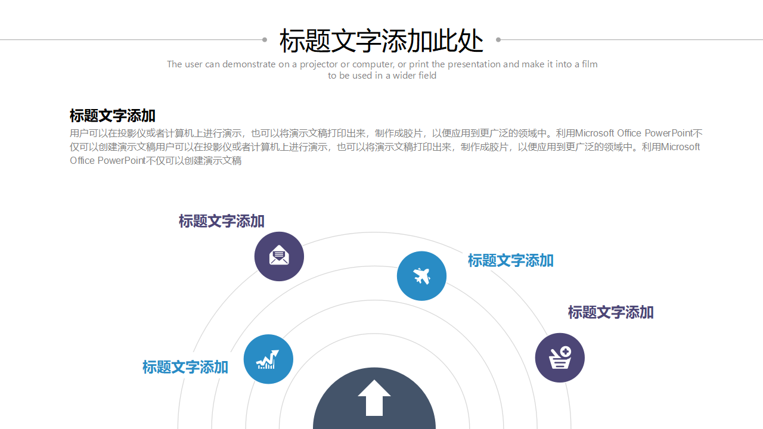Select the 标题文字添加 label near the envelope
The image size is (763, 429).
coord(221,221)
